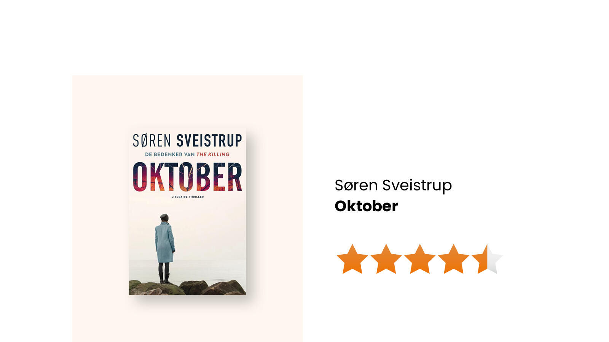
Task: Select the second rating star
Action: pos(386,259)
